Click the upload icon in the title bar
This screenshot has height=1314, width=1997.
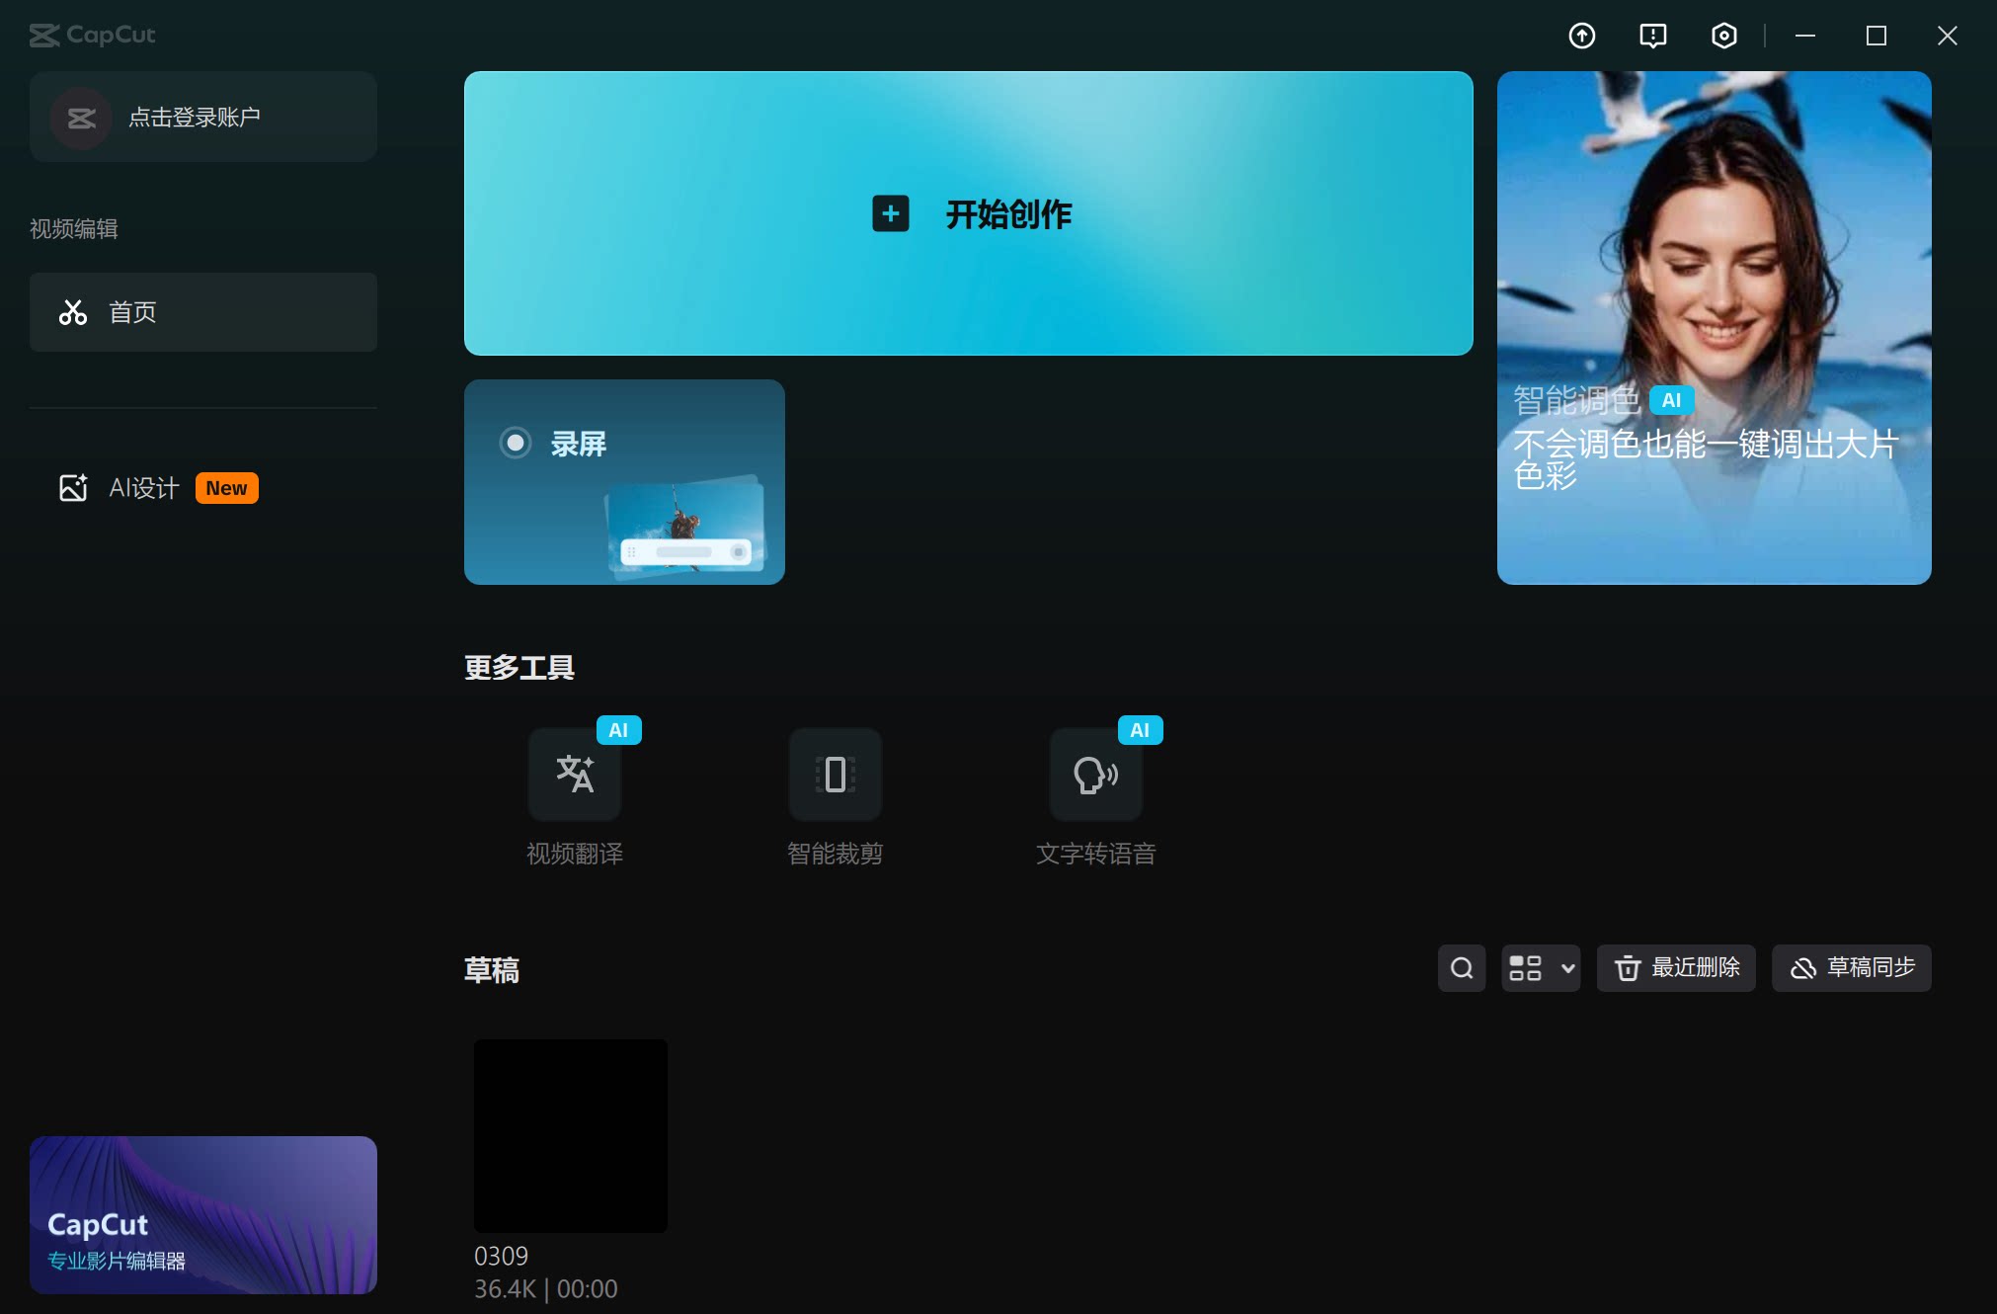pyautogui.click(x=1581, y=36)
